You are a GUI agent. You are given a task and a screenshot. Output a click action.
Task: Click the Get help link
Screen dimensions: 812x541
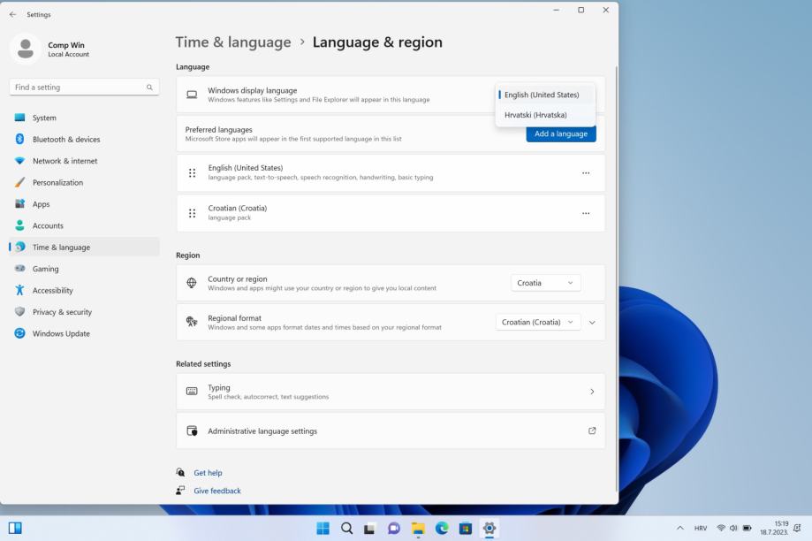tap(208, 473)
